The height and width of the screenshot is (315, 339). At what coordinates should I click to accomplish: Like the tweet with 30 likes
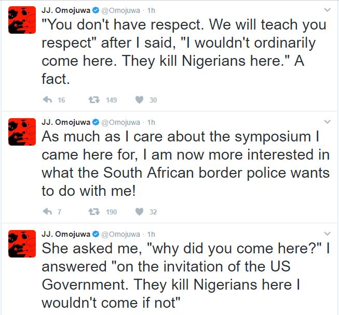pyautogui.click(x=139, y=100)
